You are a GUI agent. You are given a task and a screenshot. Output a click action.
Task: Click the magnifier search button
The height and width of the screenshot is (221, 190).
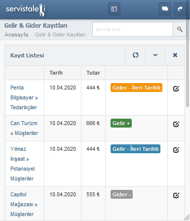180,29
